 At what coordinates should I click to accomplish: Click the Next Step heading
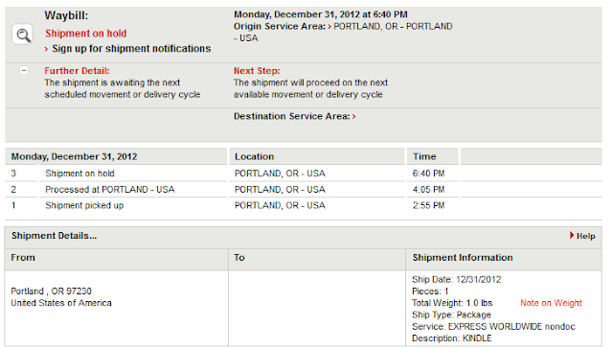(257, 71)
